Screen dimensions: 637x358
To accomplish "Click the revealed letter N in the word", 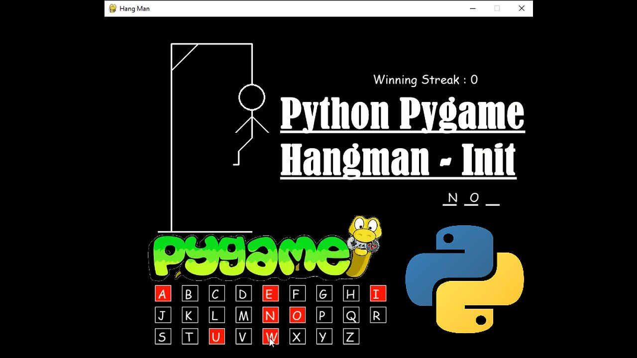I will [x=452, y=198].
